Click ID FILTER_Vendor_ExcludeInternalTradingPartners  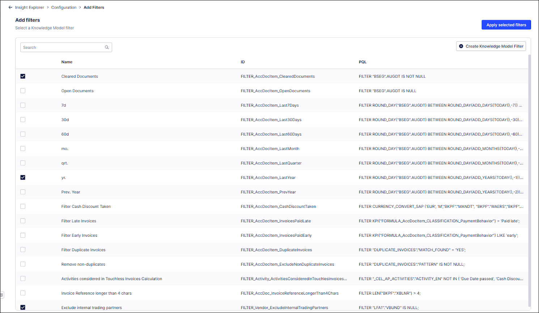[284, 308]
